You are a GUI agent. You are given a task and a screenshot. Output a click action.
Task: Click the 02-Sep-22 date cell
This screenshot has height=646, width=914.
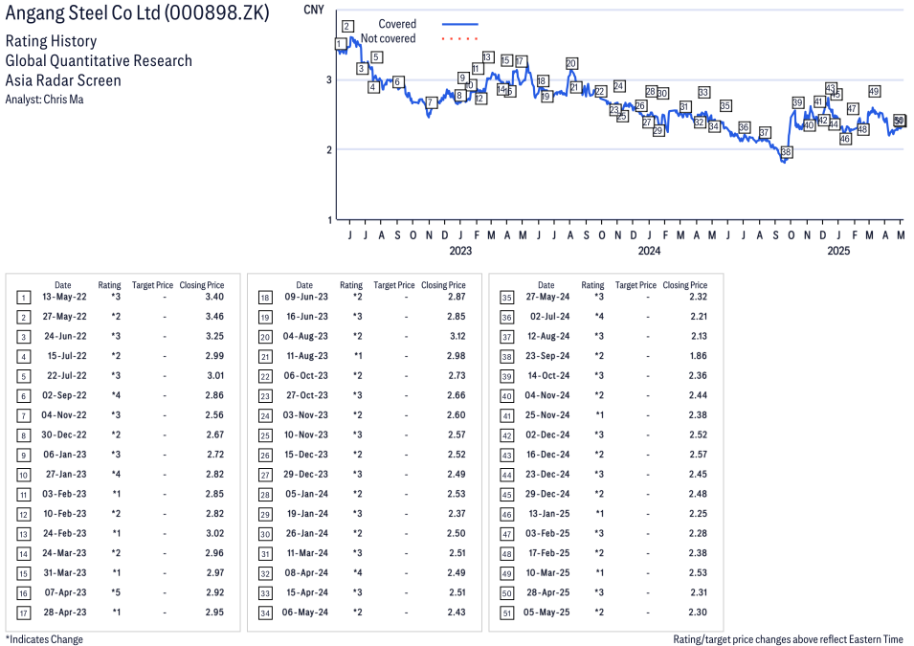point(64,395)
